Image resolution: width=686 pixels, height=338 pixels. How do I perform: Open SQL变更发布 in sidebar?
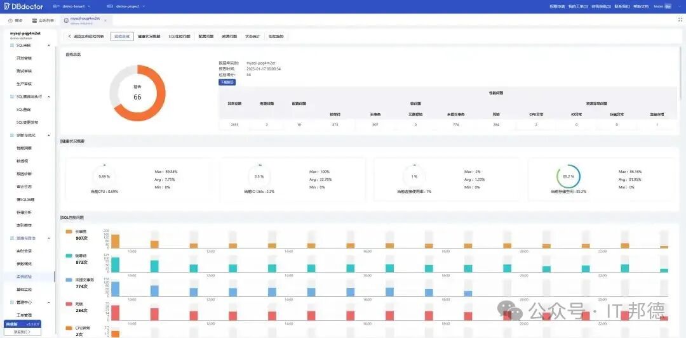tap(27, 122)
